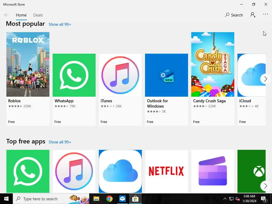The height and width of the screenshot is (204, 272).
Task: Open the Candy Crush Saga artwork
Action: 213,64
